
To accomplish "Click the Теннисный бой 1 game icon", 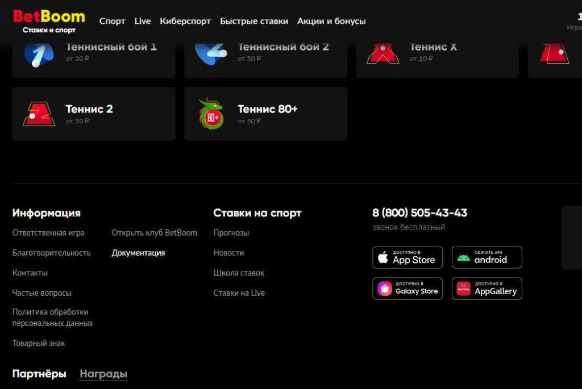I will (x=39, y=55).
